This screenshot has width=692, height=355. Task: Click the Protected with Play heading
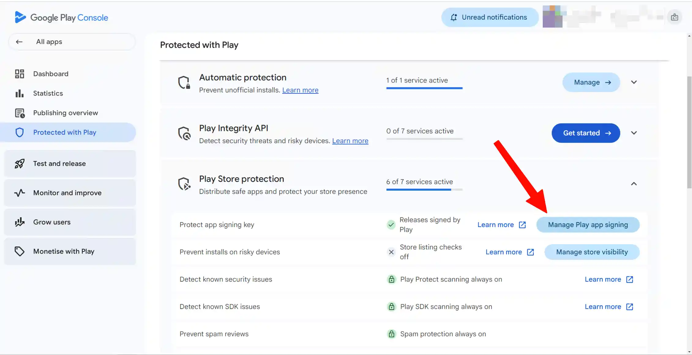tap(199, 45)
